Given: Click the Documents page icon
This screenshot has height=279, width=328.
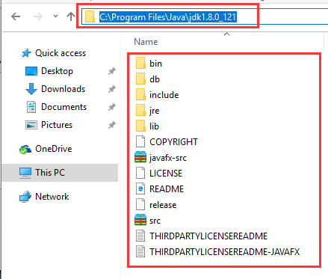Looking at the screenshot, I should (x=31, y=107).
